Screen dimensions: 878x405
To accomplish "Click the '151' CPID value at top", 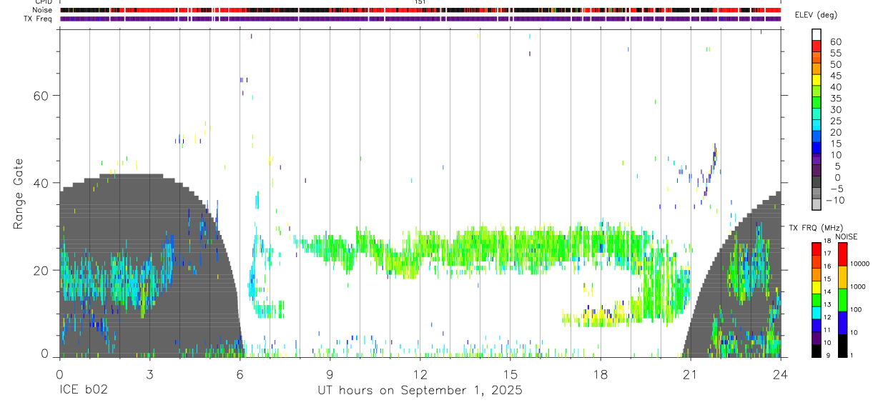I will [x=420, y=2].
